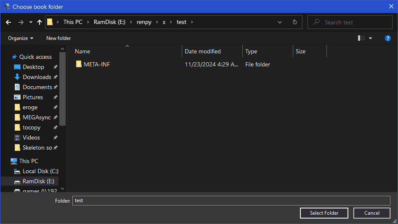Select the META-INF folder
Viewport: 398px width, 224px height.
(x=97, y=64)
